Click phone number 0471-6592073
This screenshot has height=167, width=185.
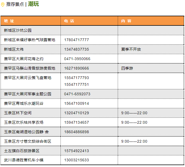(x=77, y=94)
